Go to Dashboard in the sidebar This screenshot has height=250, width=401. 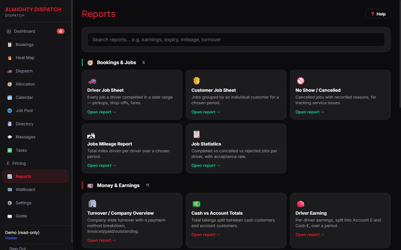click(x=35, y=31)
